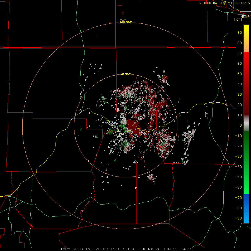Click the positive 90 scale label
This screenshot has width=251, height=251.
[x=240, y=33]
